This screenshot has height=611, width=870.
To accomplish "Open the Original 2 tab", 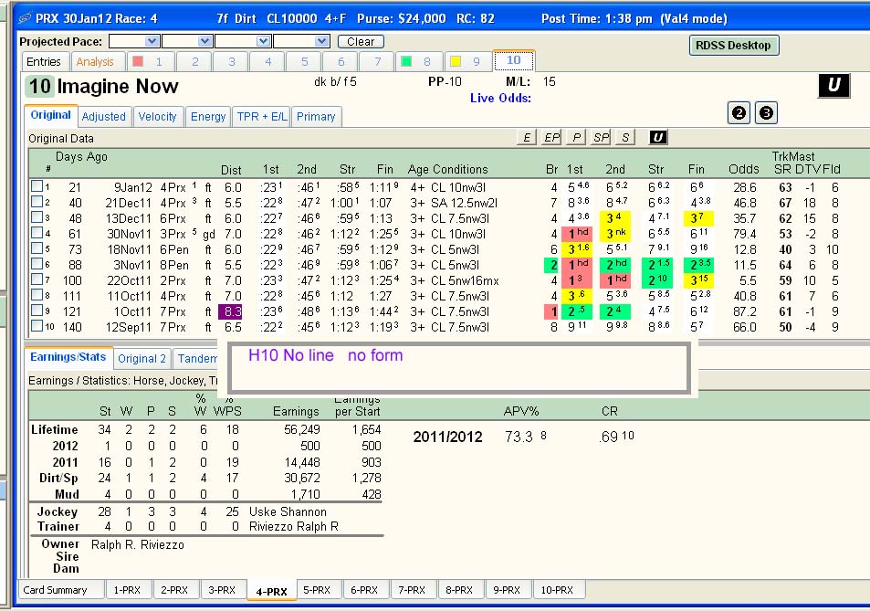I will click(x=142, y=359).
